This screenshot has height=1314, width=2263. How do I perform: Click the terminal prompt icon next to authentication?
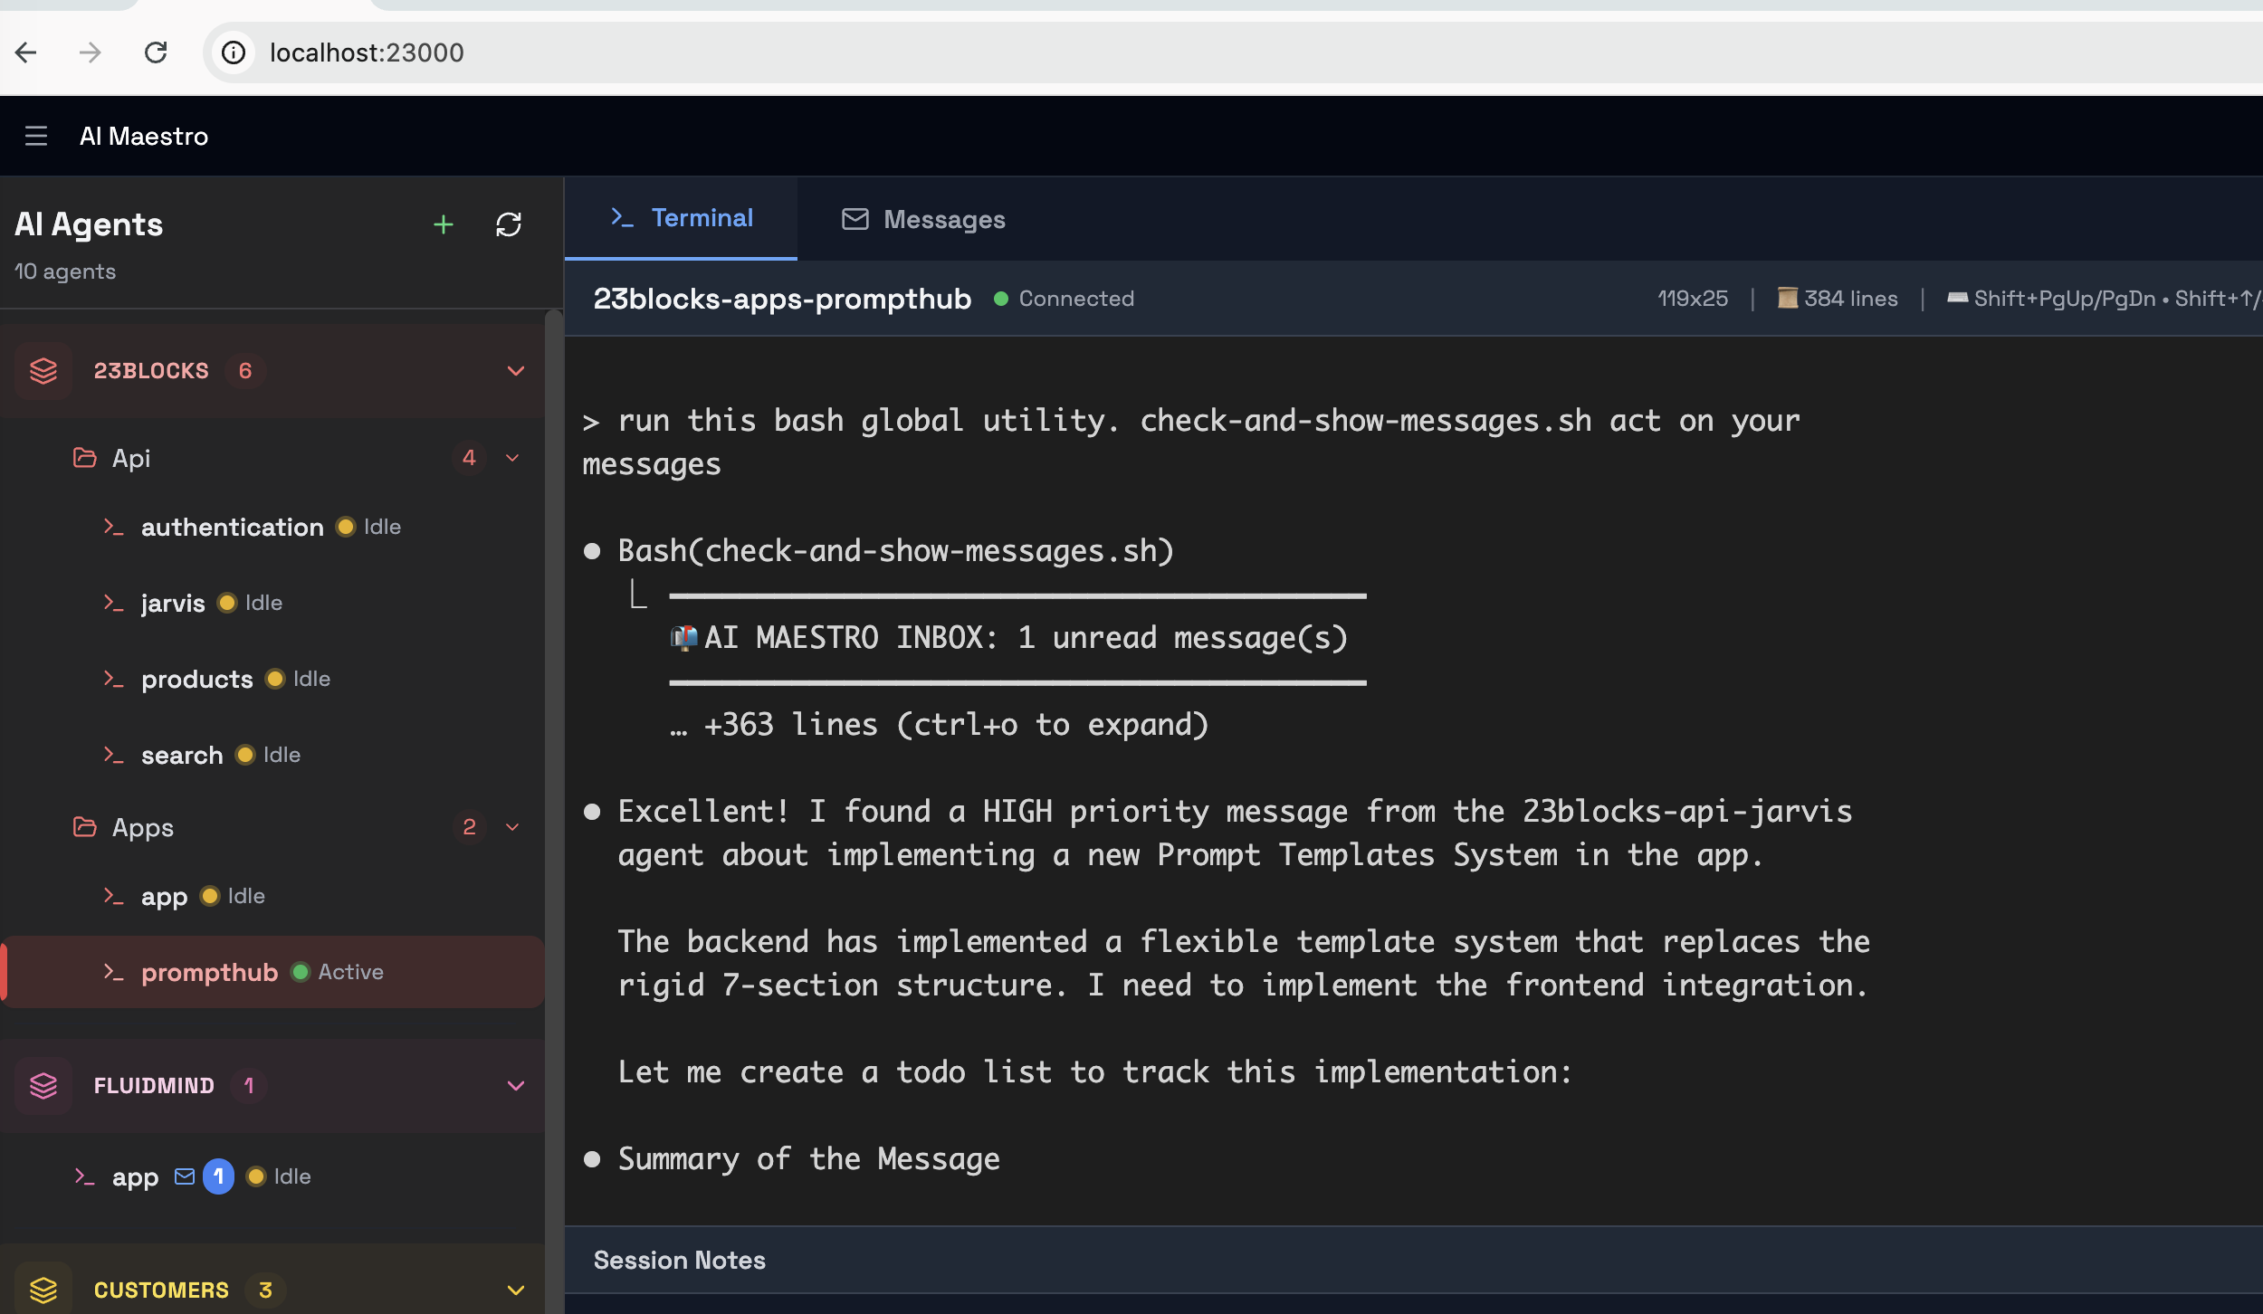coord(116,527)
